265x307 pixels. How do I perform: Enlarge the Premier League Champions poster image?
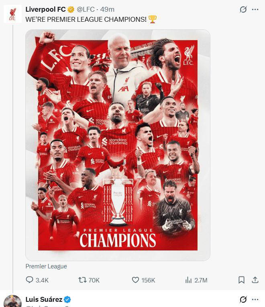point(118,145)
